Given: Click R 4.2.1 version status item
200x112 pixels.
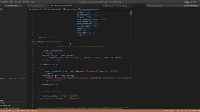Looking at the screenshot, I should 169,111.
